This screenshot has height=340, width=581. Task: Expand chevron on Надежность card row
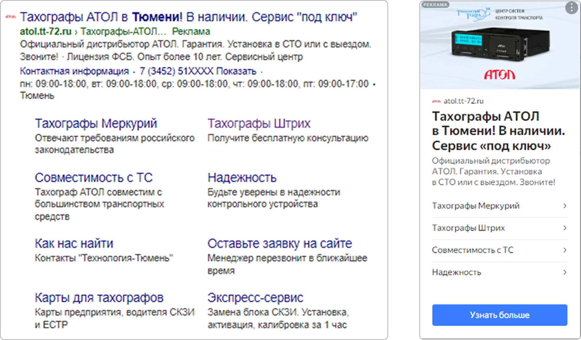pos(565,272)
